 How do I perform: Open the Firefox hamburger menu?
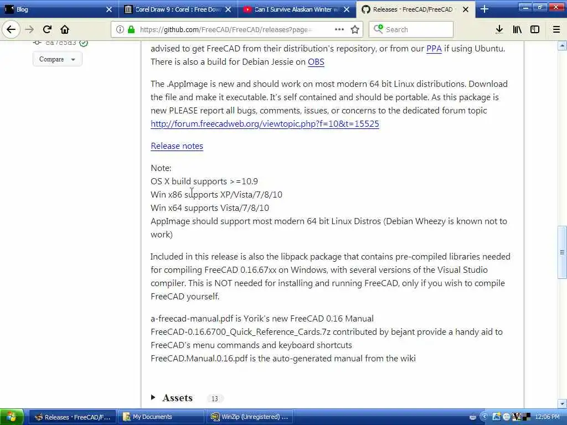pyautogui.click(x=556, y=29)
